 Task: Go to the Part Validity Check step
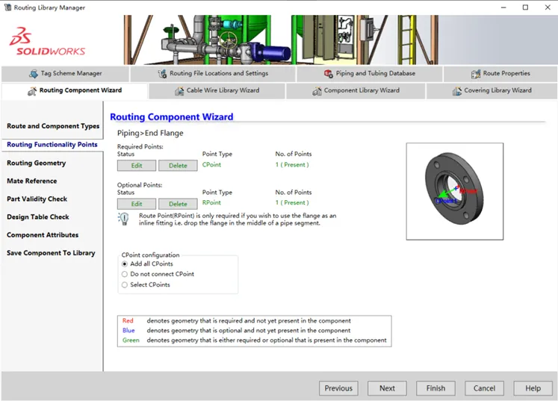pos(37,199)
